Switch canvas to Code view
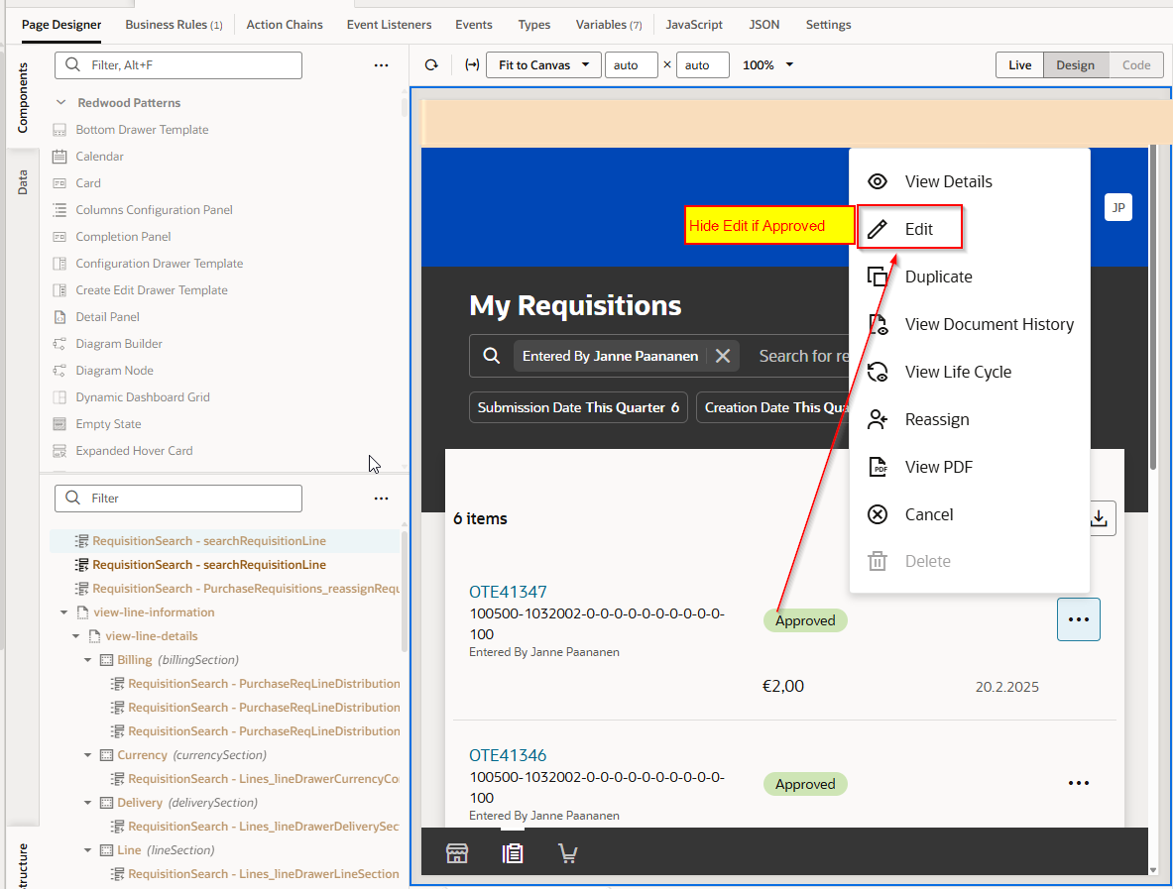1173x889 pixels. click(1135, 64)
